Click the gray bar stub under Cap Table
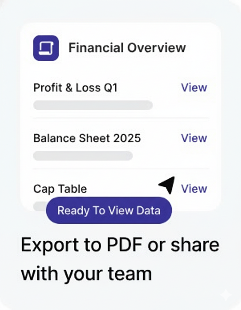241x310 pixels. [40, 206]
